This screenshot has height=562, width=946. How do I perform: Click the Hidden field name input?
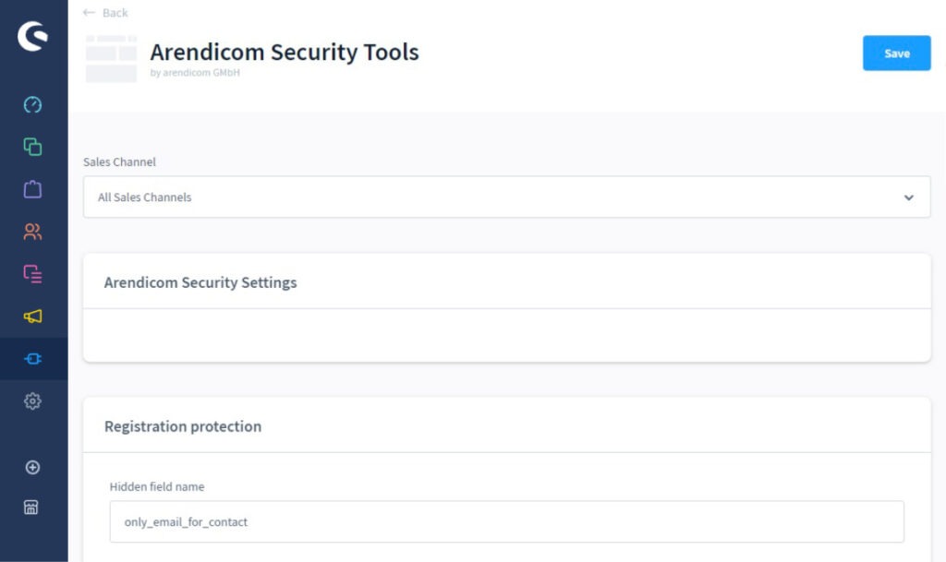coord(507,521)
